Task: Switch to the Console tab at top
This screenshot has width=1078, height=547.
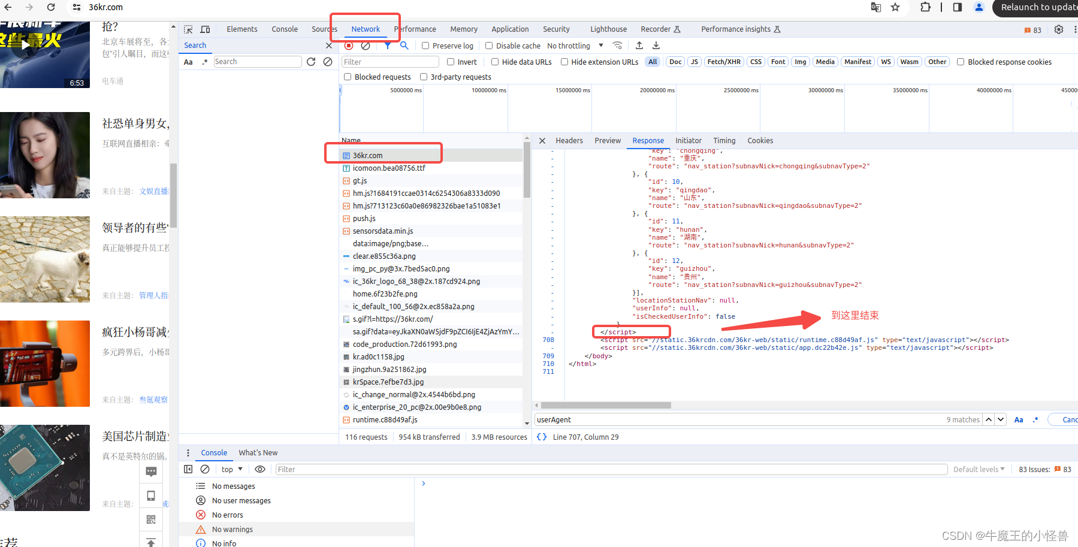Action: [285, 29]
